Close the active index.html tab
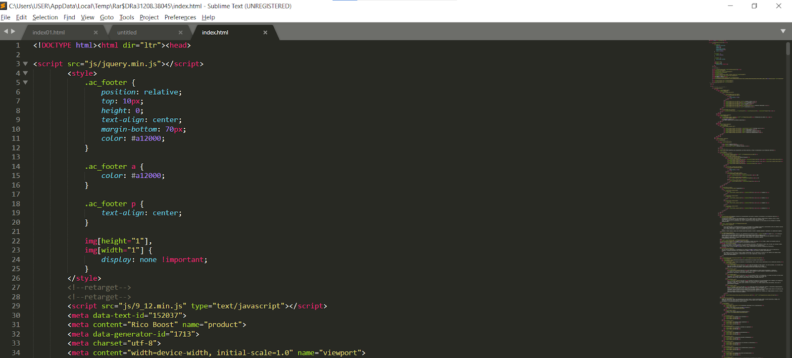 (265, 33)
